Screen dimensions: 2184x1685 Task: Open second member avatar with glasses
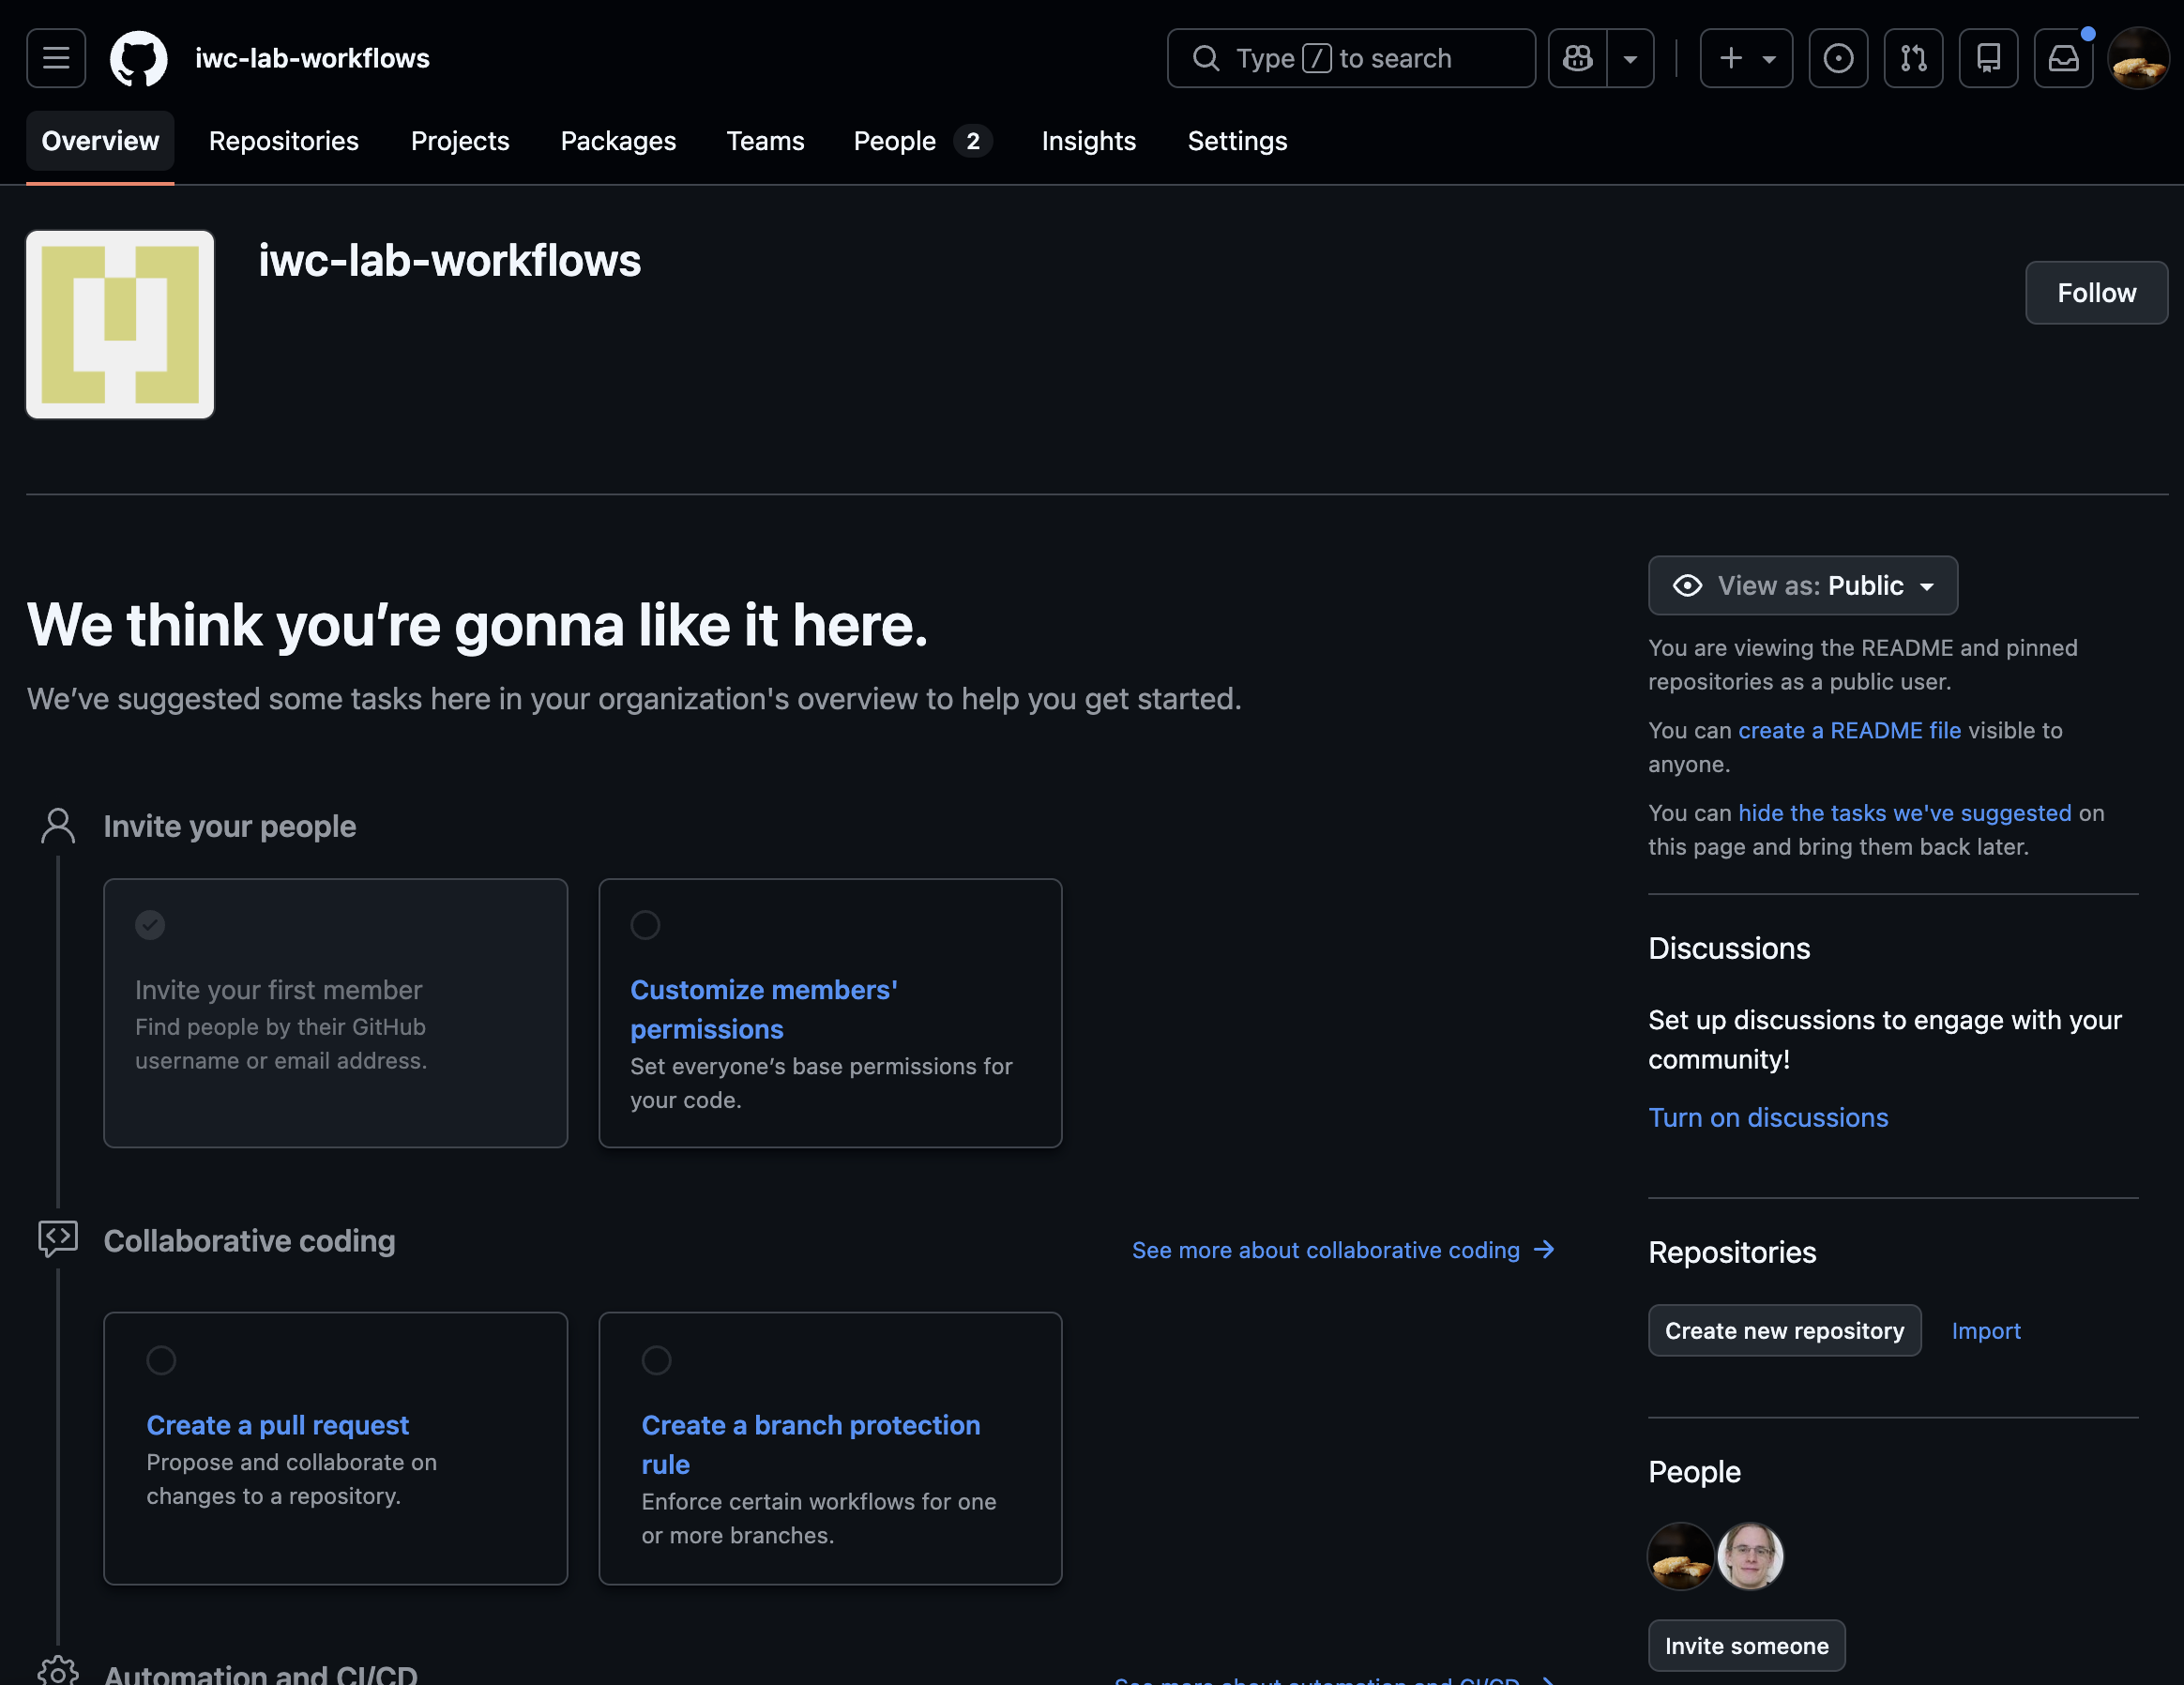(1750, 1557)
